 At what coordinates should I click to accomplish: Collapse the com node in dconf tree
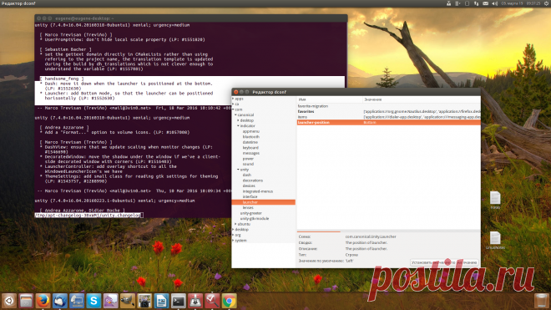[x=233, y=109]
